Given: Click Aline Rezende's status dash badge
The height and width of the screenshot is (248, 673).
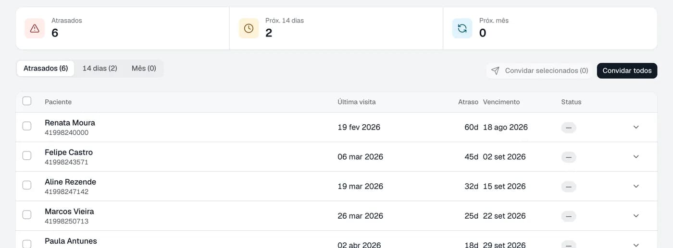Looking at the screenshot, I should point(568,187).
